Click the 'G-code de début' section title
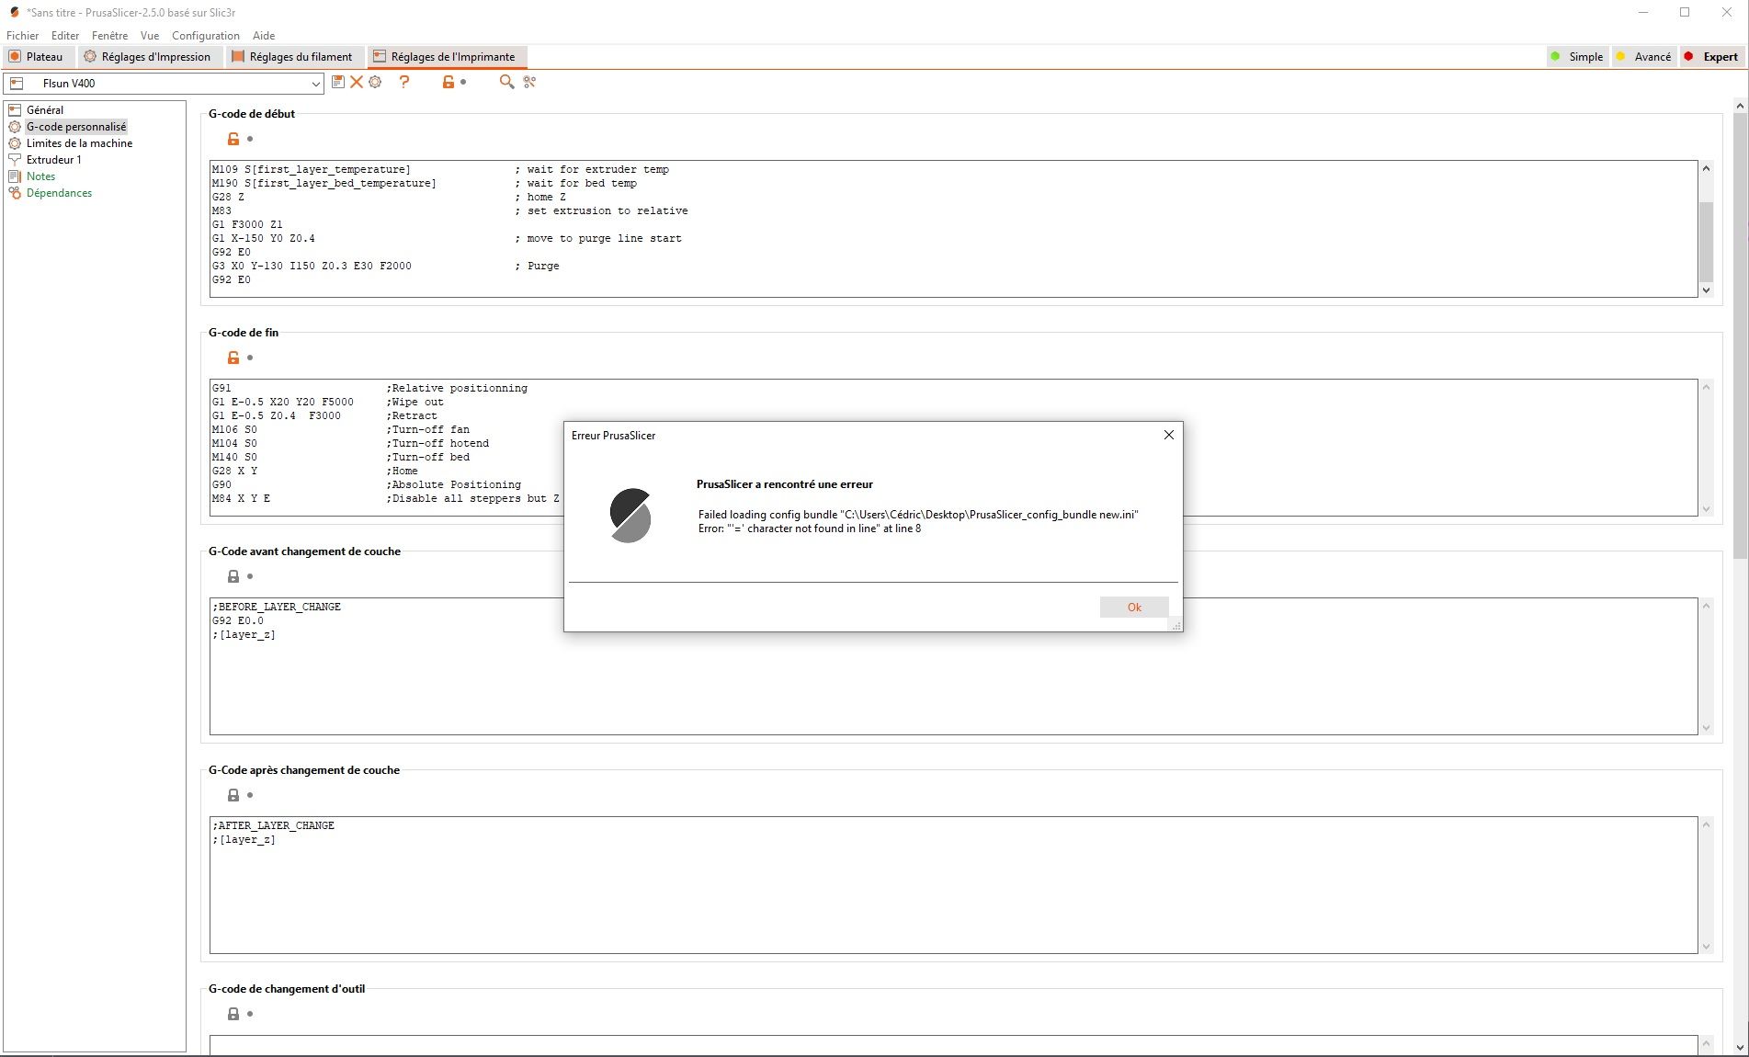Viewport: 1749px width, 1057px height. coord(252,114)
